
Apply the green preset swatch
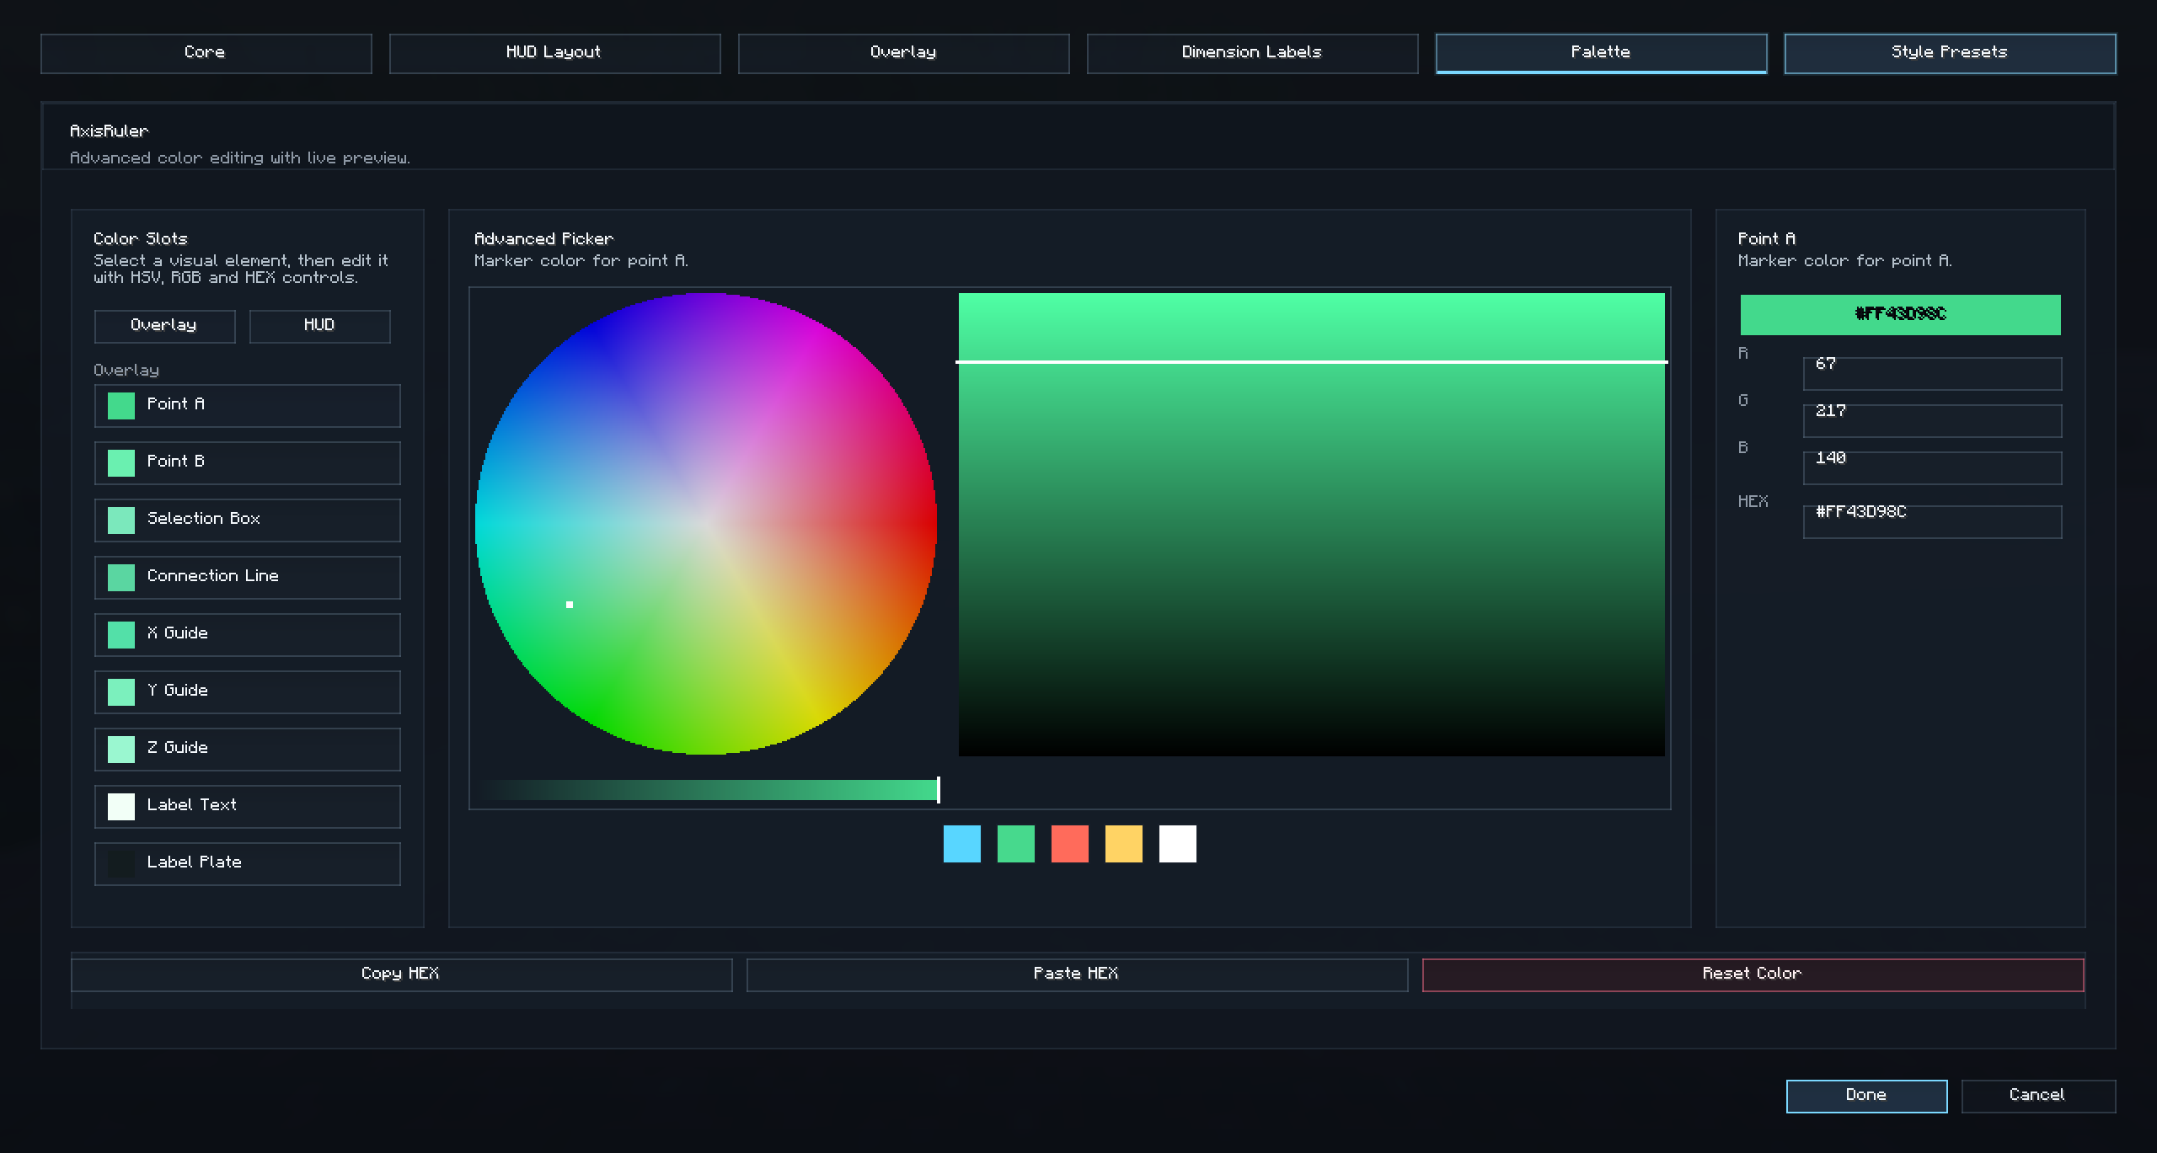click(x=1016, y=844)
